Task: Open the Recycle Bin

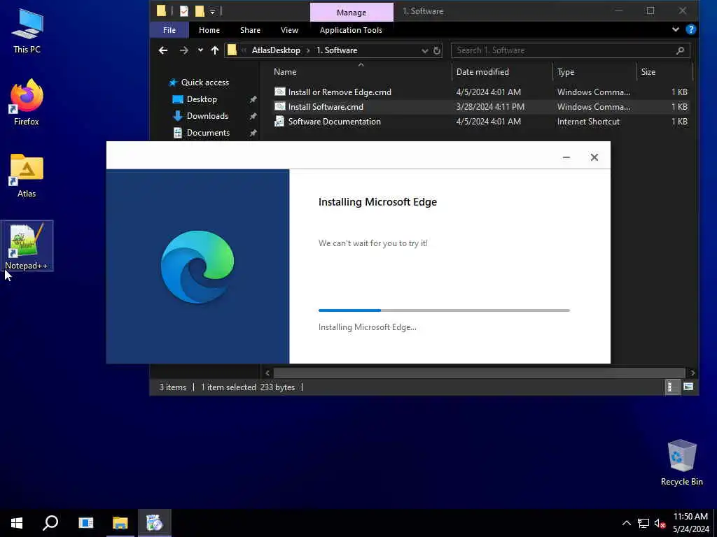Action: tap(682, 462)
